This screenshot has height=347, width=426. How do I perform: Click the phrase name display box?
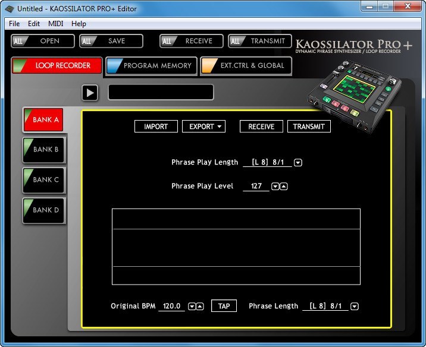coord(161,92)
